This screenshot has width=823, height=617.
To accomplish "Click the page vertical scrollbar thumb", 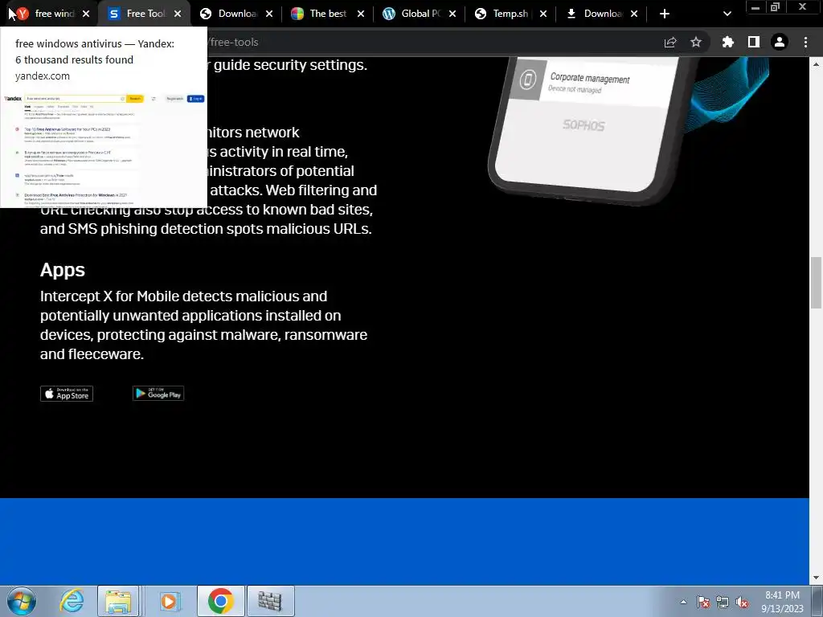I will tap(816, 282).
